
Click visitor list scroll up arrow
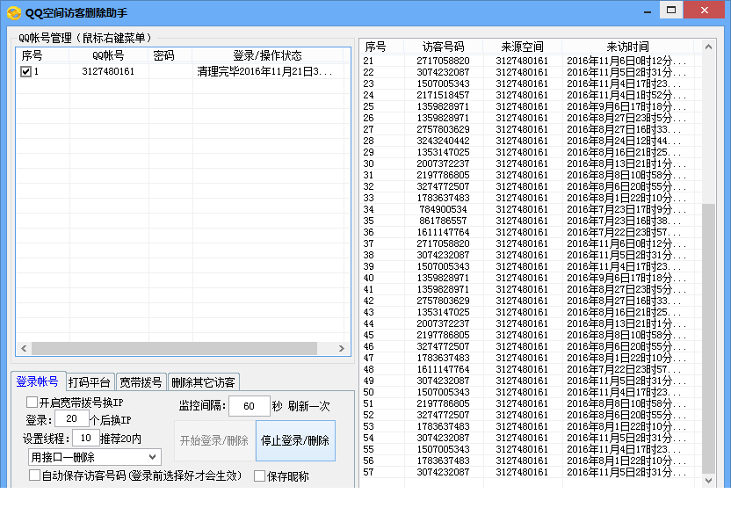coord(708,47)
